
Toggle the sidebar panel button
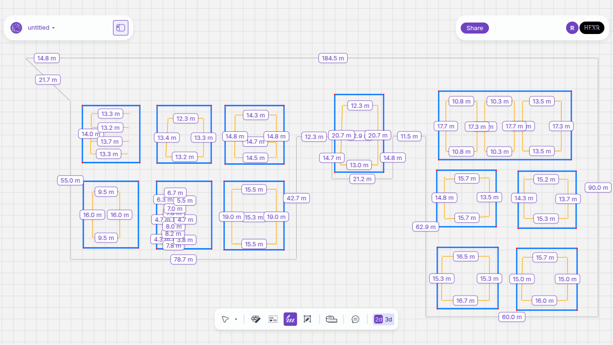(121, 28)
